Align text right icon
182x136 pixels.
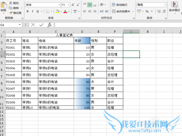tap(95, 11)
